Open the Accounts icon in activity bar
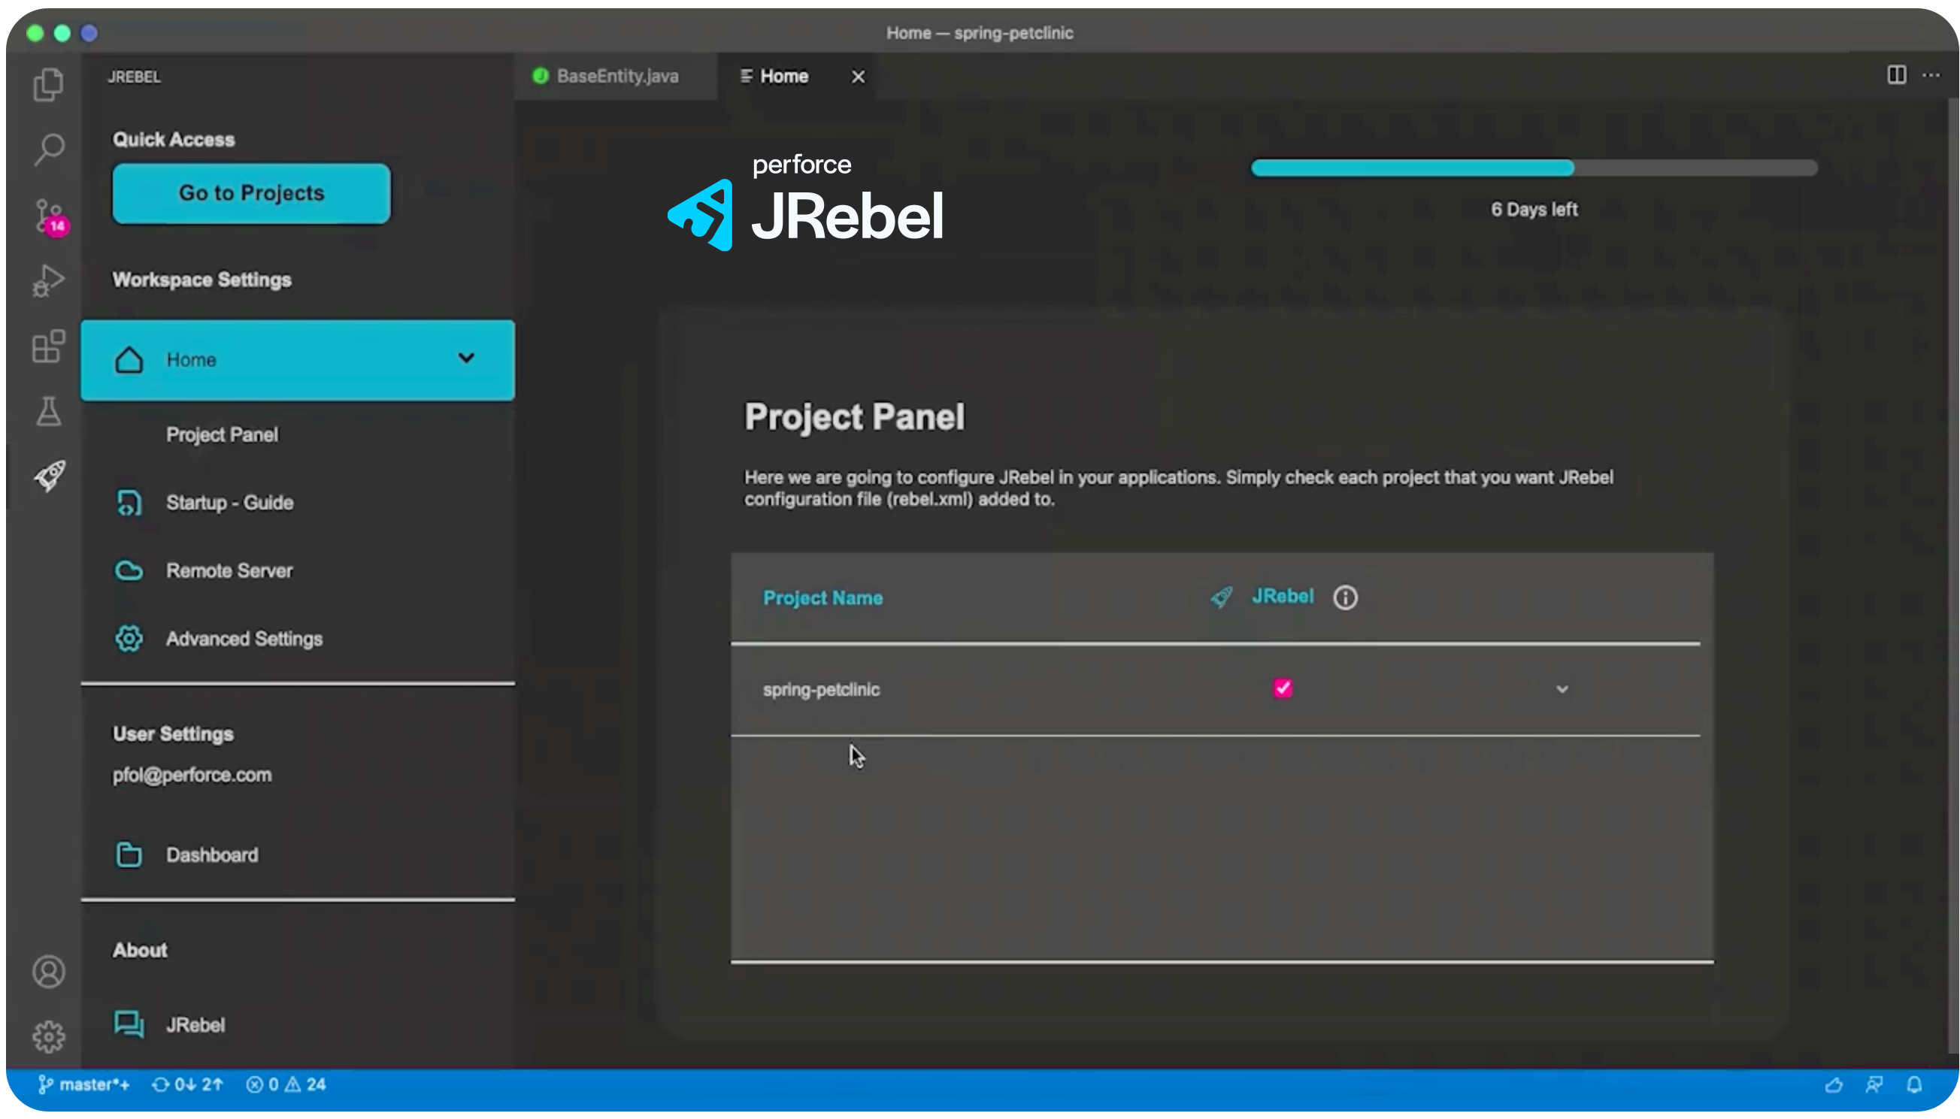Image resolution: width=1960 pixels, height=1119 pixels. click(x=48, y=972)
